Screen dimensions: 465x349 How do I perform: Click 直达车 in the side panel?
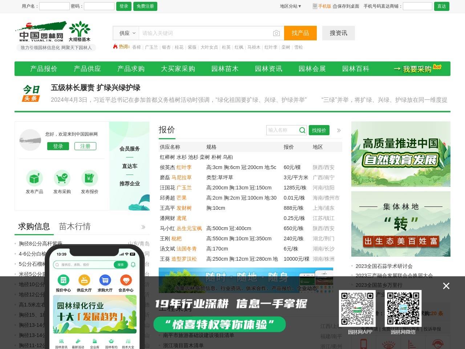[x=130, y=166]
